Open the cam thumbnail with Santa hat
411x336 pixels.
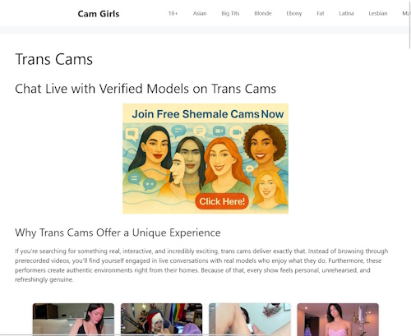(x=162, y=319)
